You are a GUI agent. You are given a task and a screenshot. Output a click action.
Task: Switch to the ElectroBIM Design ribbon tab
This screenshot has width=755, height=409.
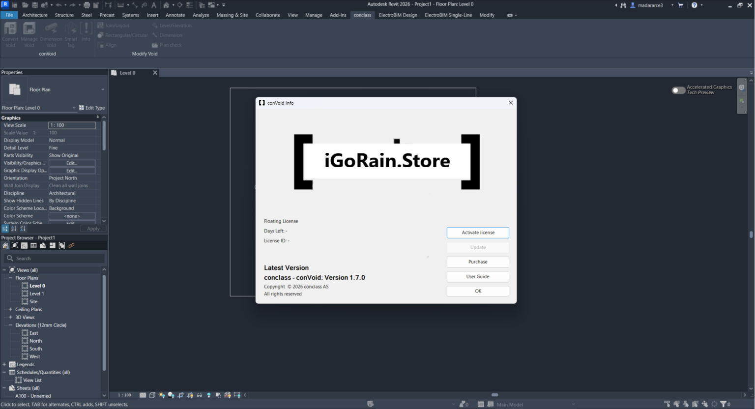tap(398, 15)
